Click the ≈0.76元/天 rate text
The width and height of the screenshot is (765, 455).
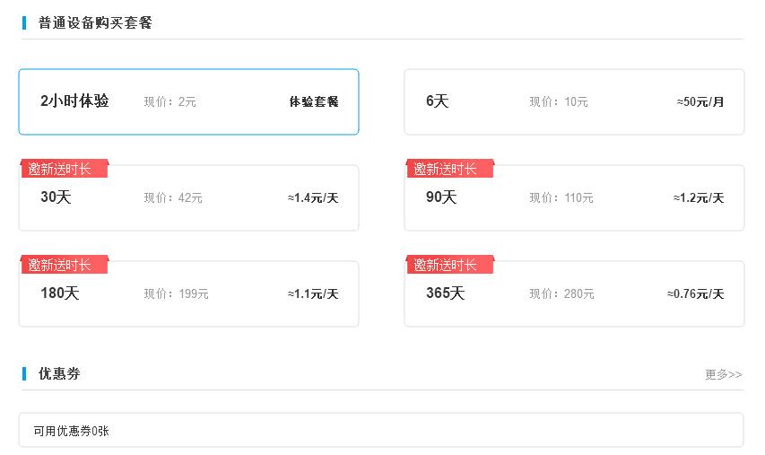pos(695,293)
